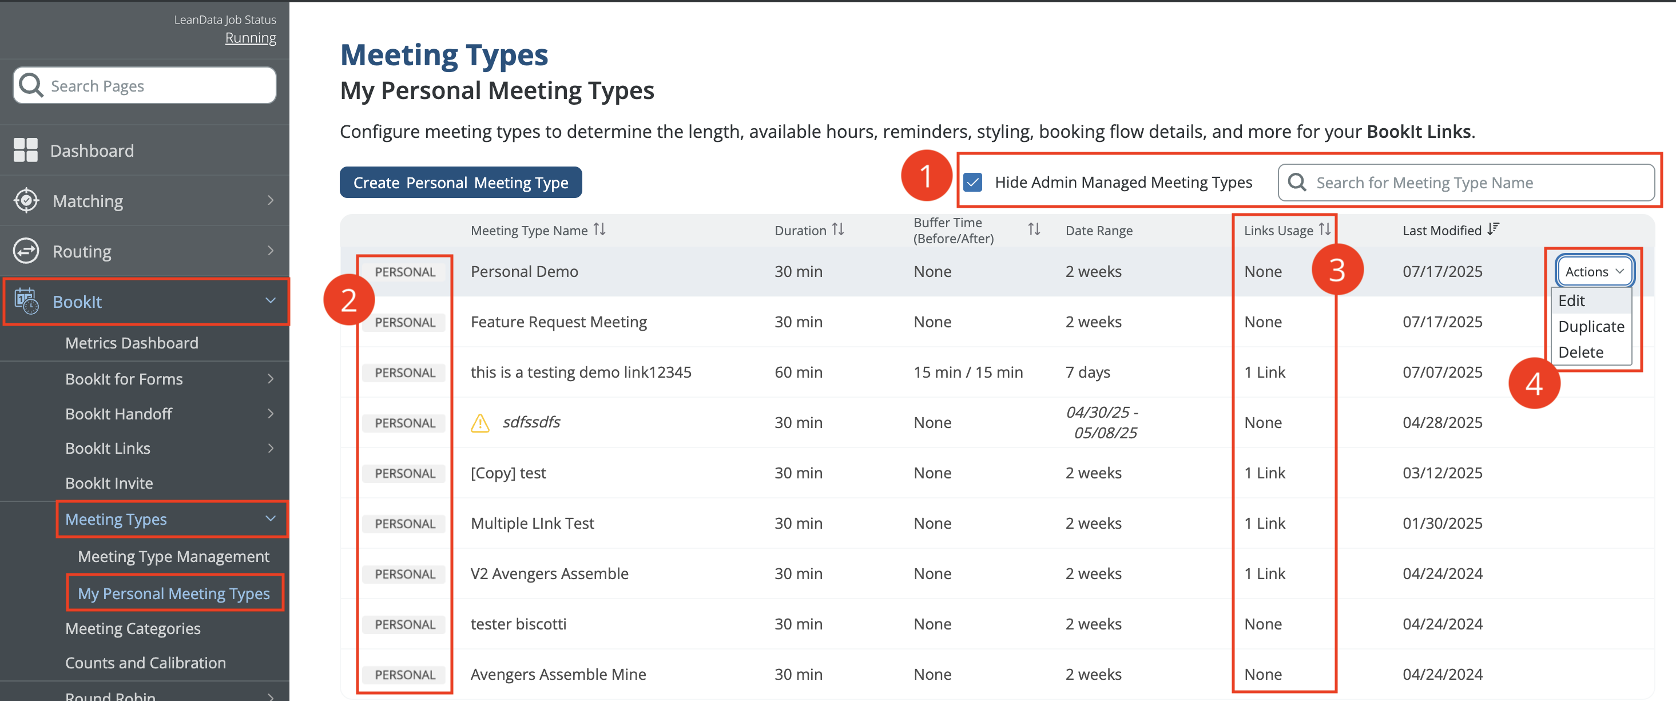Click last modified date 01/30/2025
The image size is (1676, 701).
pyautogui.click(x=1443, y=523)
